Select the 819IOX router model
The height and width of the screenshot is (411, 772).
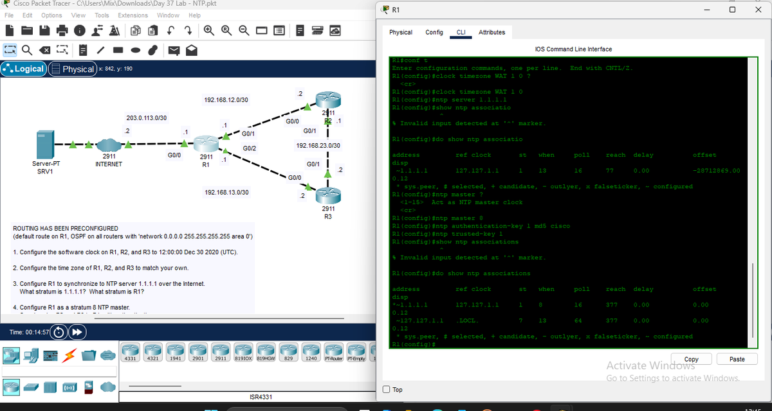(x=242, y=351)
